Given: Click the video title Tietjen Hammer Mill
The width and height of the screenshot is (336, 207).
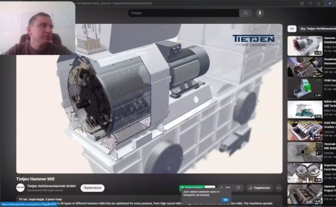Looking at the screenshot, I should point(35,179).
